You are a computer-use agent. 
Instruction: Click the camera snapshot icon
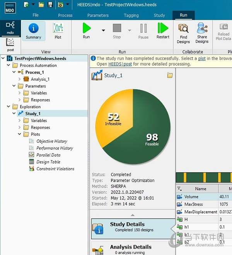[60, 5]
